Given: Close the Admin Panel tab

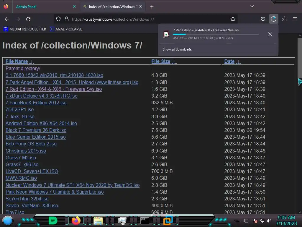Looking at the screenshot, I should pos(74,7).
